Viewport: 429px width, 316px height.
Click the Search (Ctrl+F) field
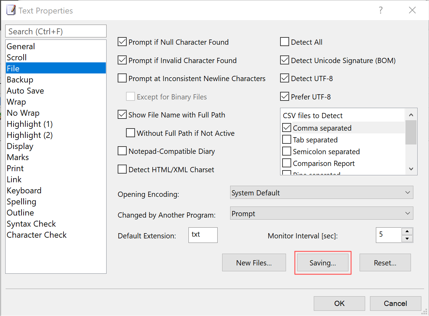[56, 31]
